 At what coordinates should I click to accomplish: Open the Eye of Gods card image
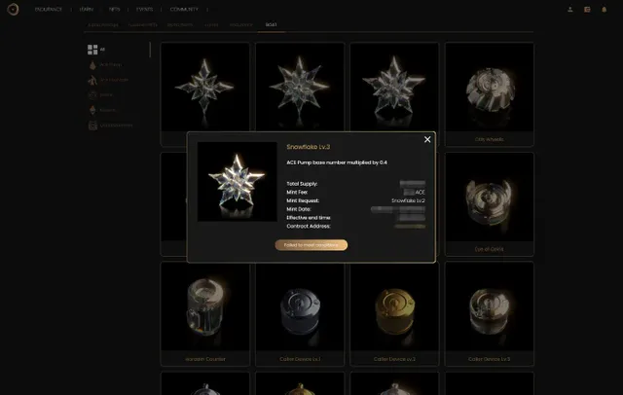coord(489,197)
